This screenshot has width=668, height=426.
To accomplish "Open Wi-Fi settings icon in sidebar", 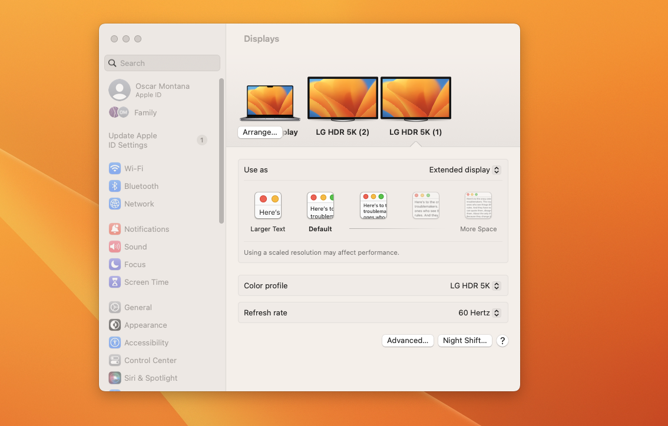I will click(115, 168).
